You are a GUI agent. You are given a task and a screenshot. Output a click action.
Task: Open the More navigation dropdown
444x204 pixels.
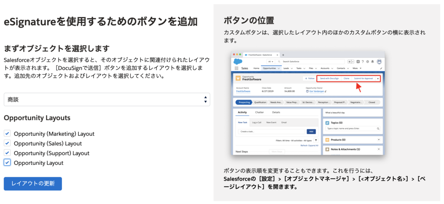357,68
